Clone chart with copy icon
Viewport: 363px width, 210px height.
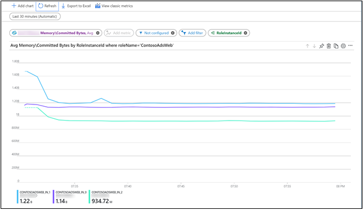(x=336, y=46)
